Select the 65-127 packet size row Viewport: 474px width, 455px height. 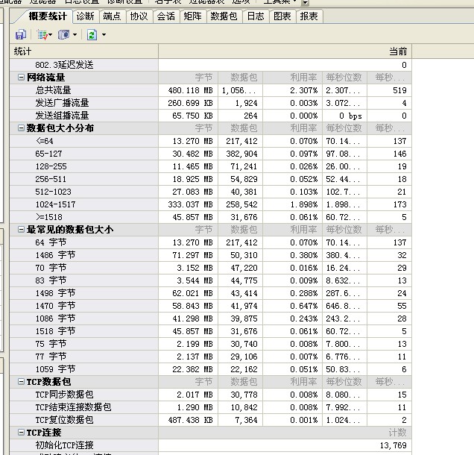pyautogui.click(x=210, y=154)
